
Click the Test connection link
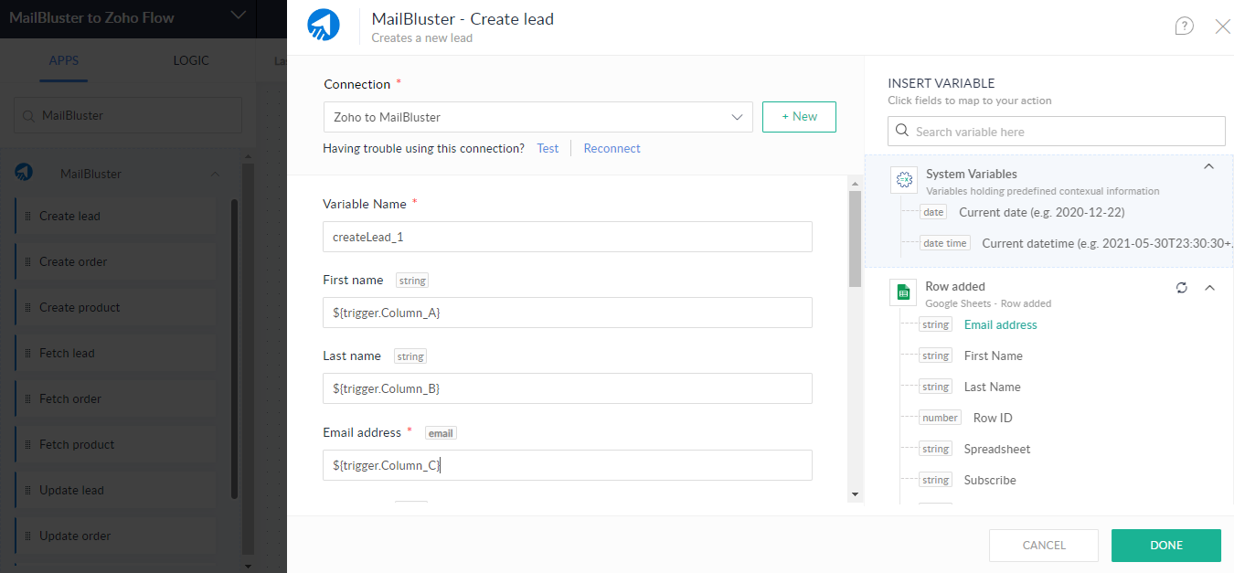[548, 148]
